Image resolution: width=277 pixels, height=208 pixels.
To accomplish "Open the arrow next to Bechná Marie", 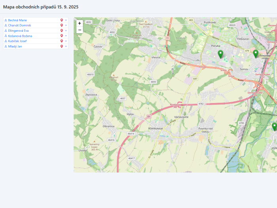I will (66, 20).
